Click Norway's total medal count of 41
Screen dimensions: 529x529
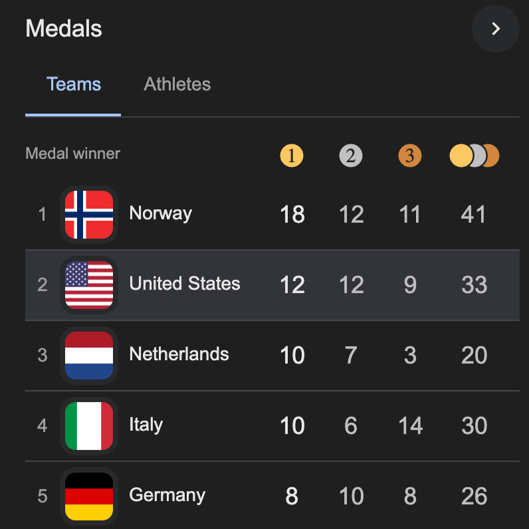click(474, 215)
